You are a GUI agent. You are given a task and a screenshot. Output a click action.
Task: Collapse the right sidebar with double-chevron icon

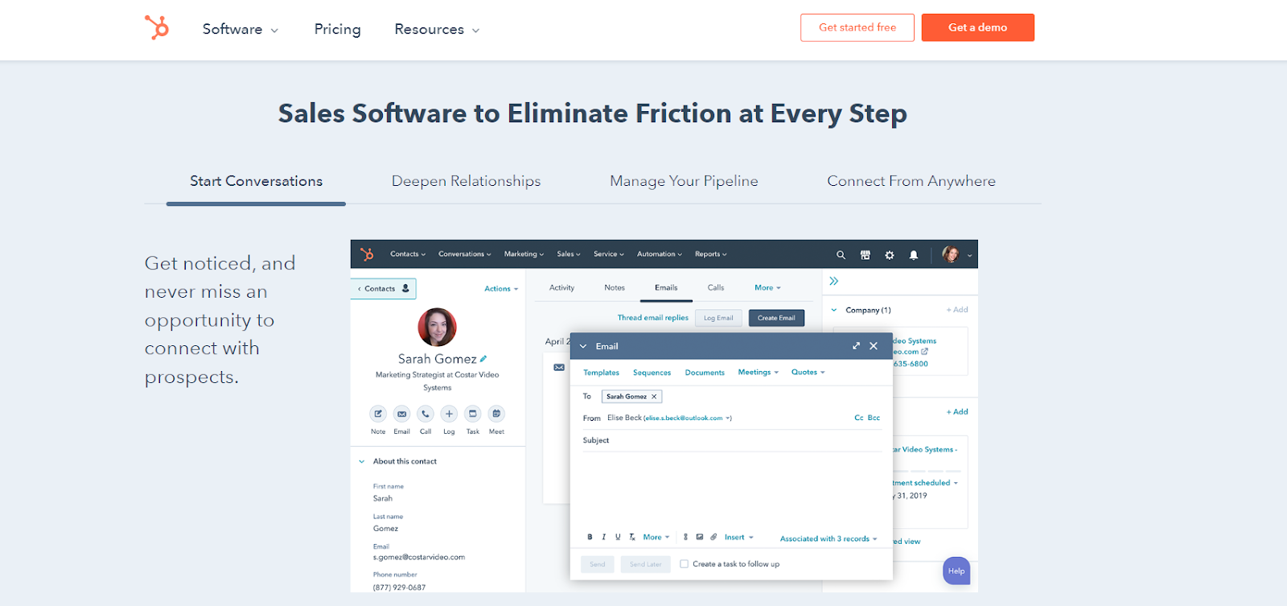point(834,281)
